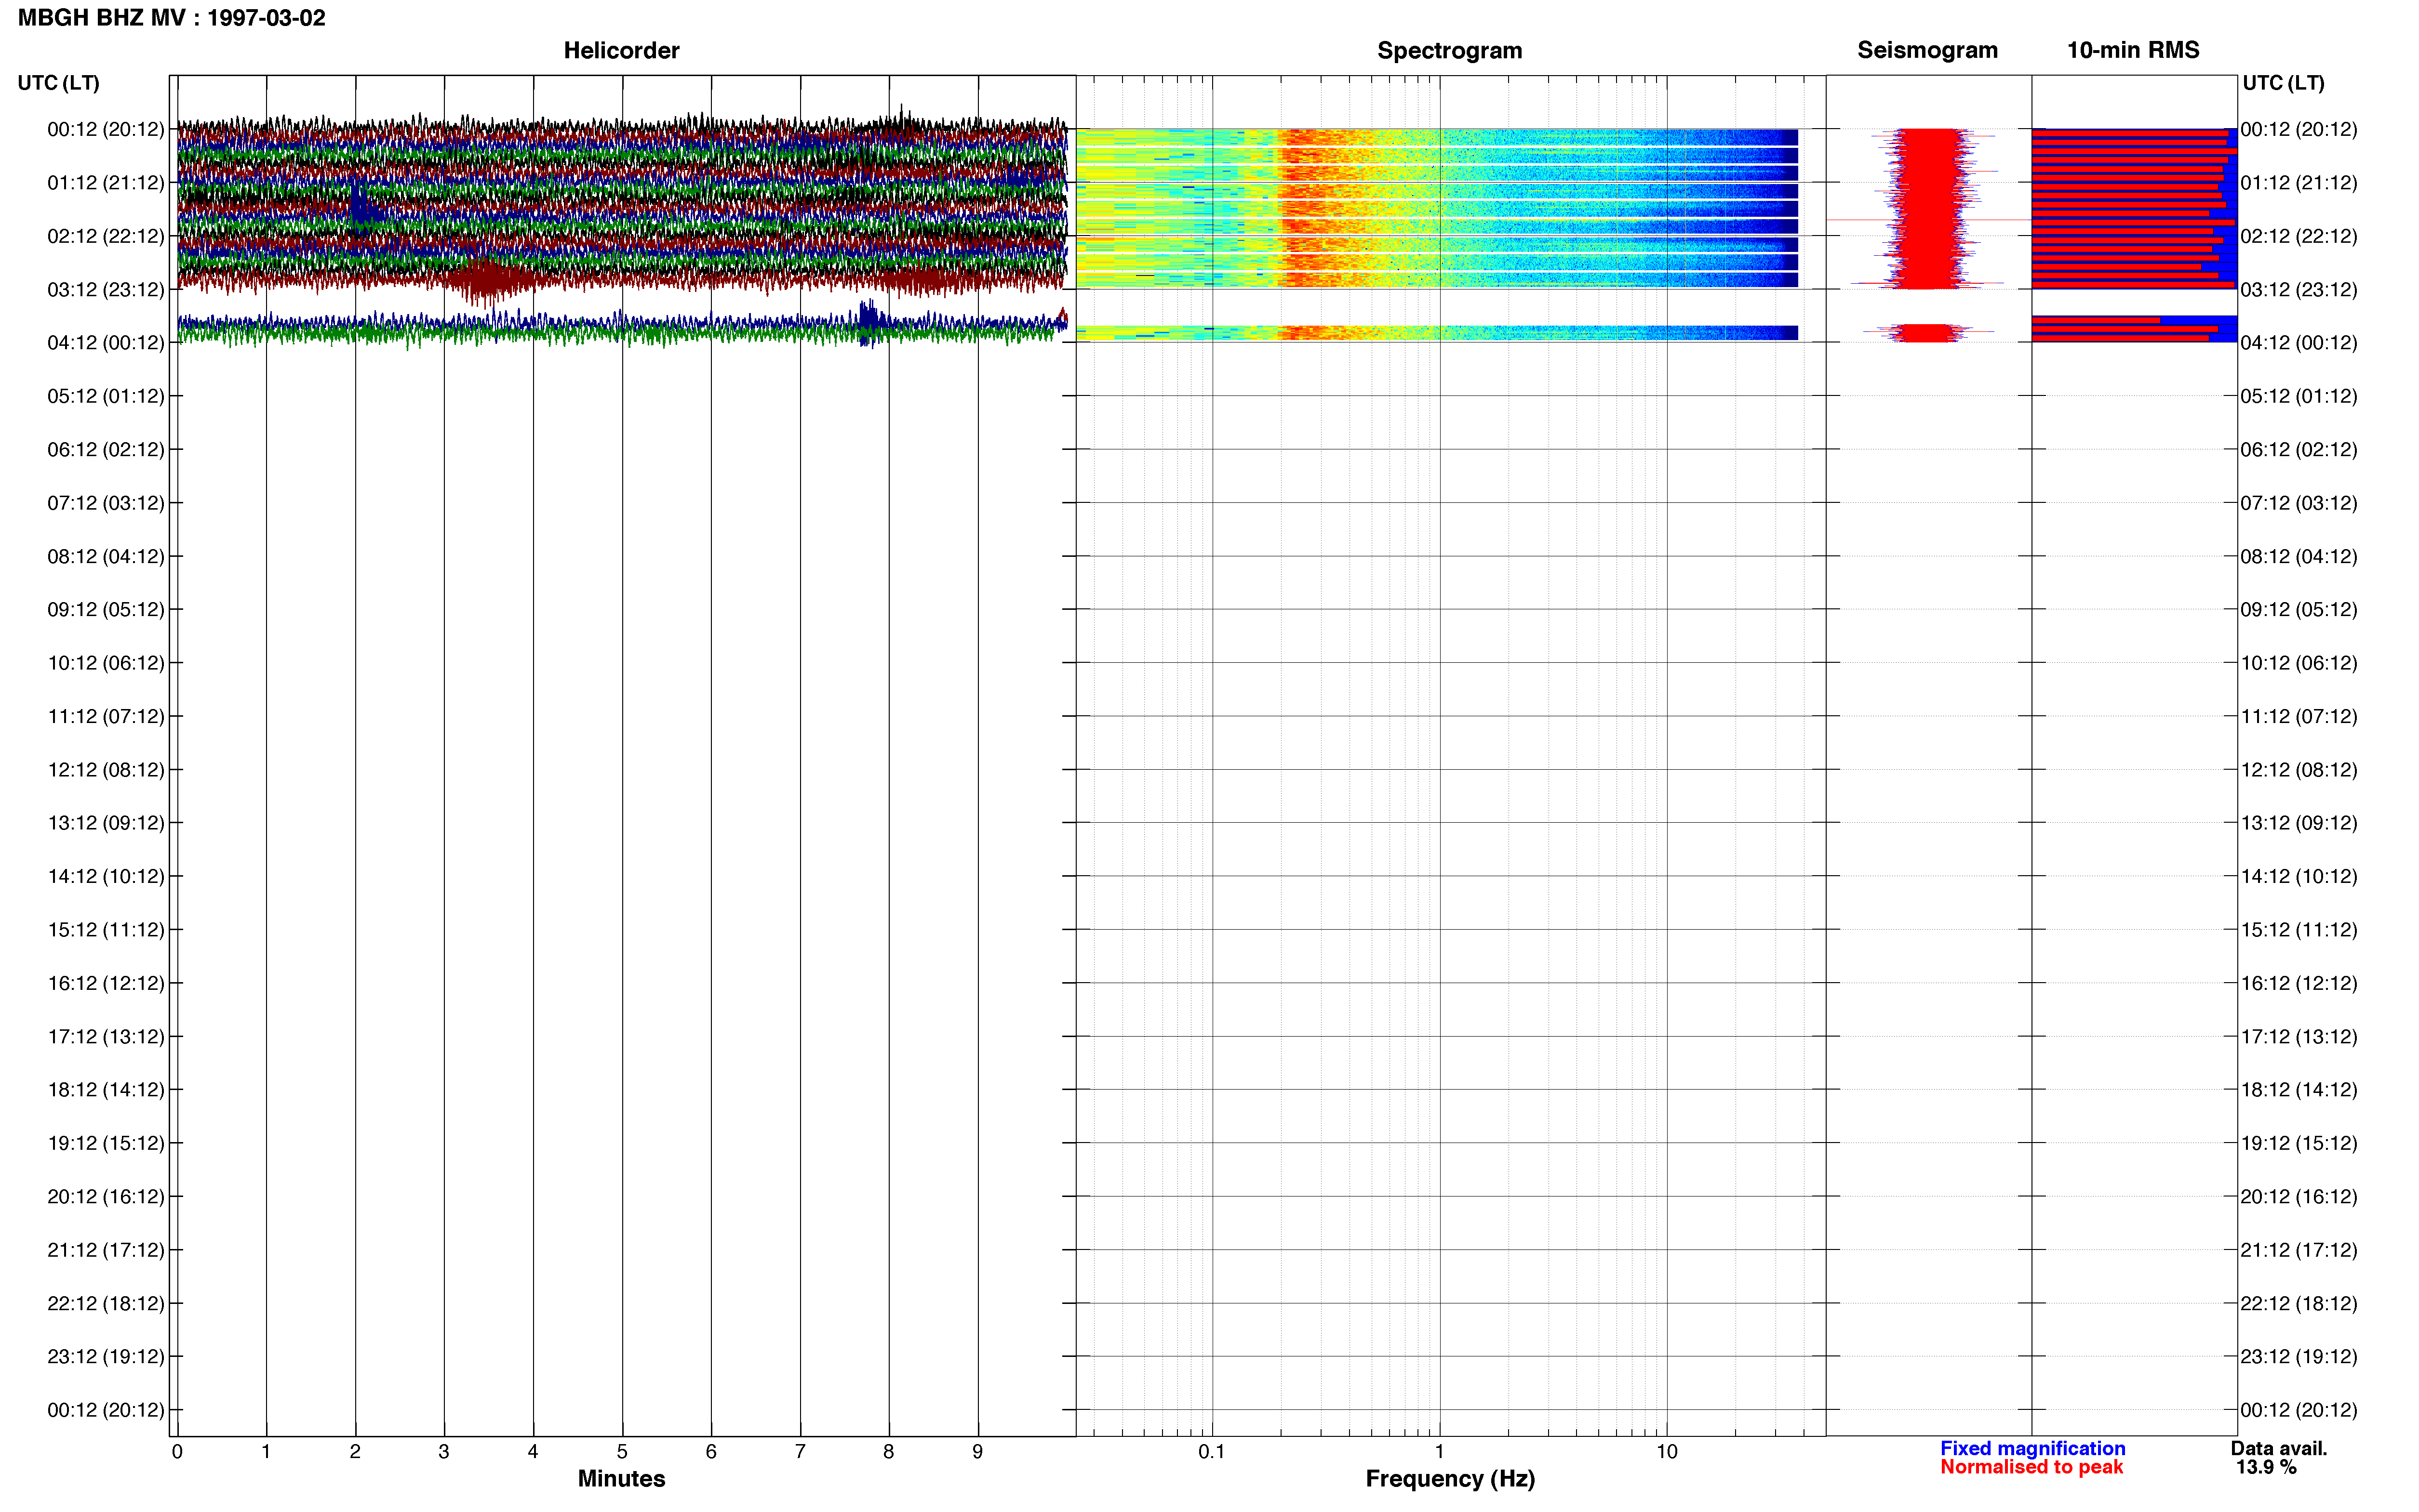The width and height of the screenshot is (2419, 1512).
Task: Click frequency tick '0.1' on spectrogram axis
Action: coord(1212,1452)
